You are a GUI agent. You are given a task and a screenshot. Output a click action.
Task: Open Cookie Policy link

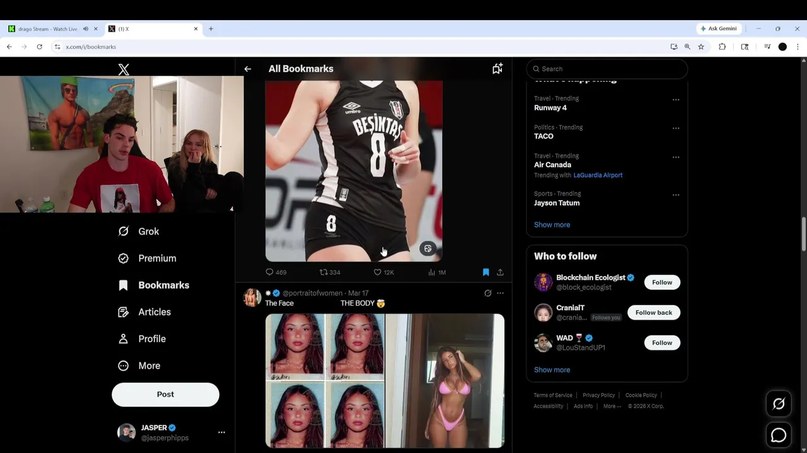pyautogui.click(x=641, y=395)
